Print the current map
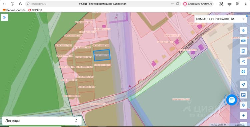Screen dimensions: 250x127 tap(243, 72)
